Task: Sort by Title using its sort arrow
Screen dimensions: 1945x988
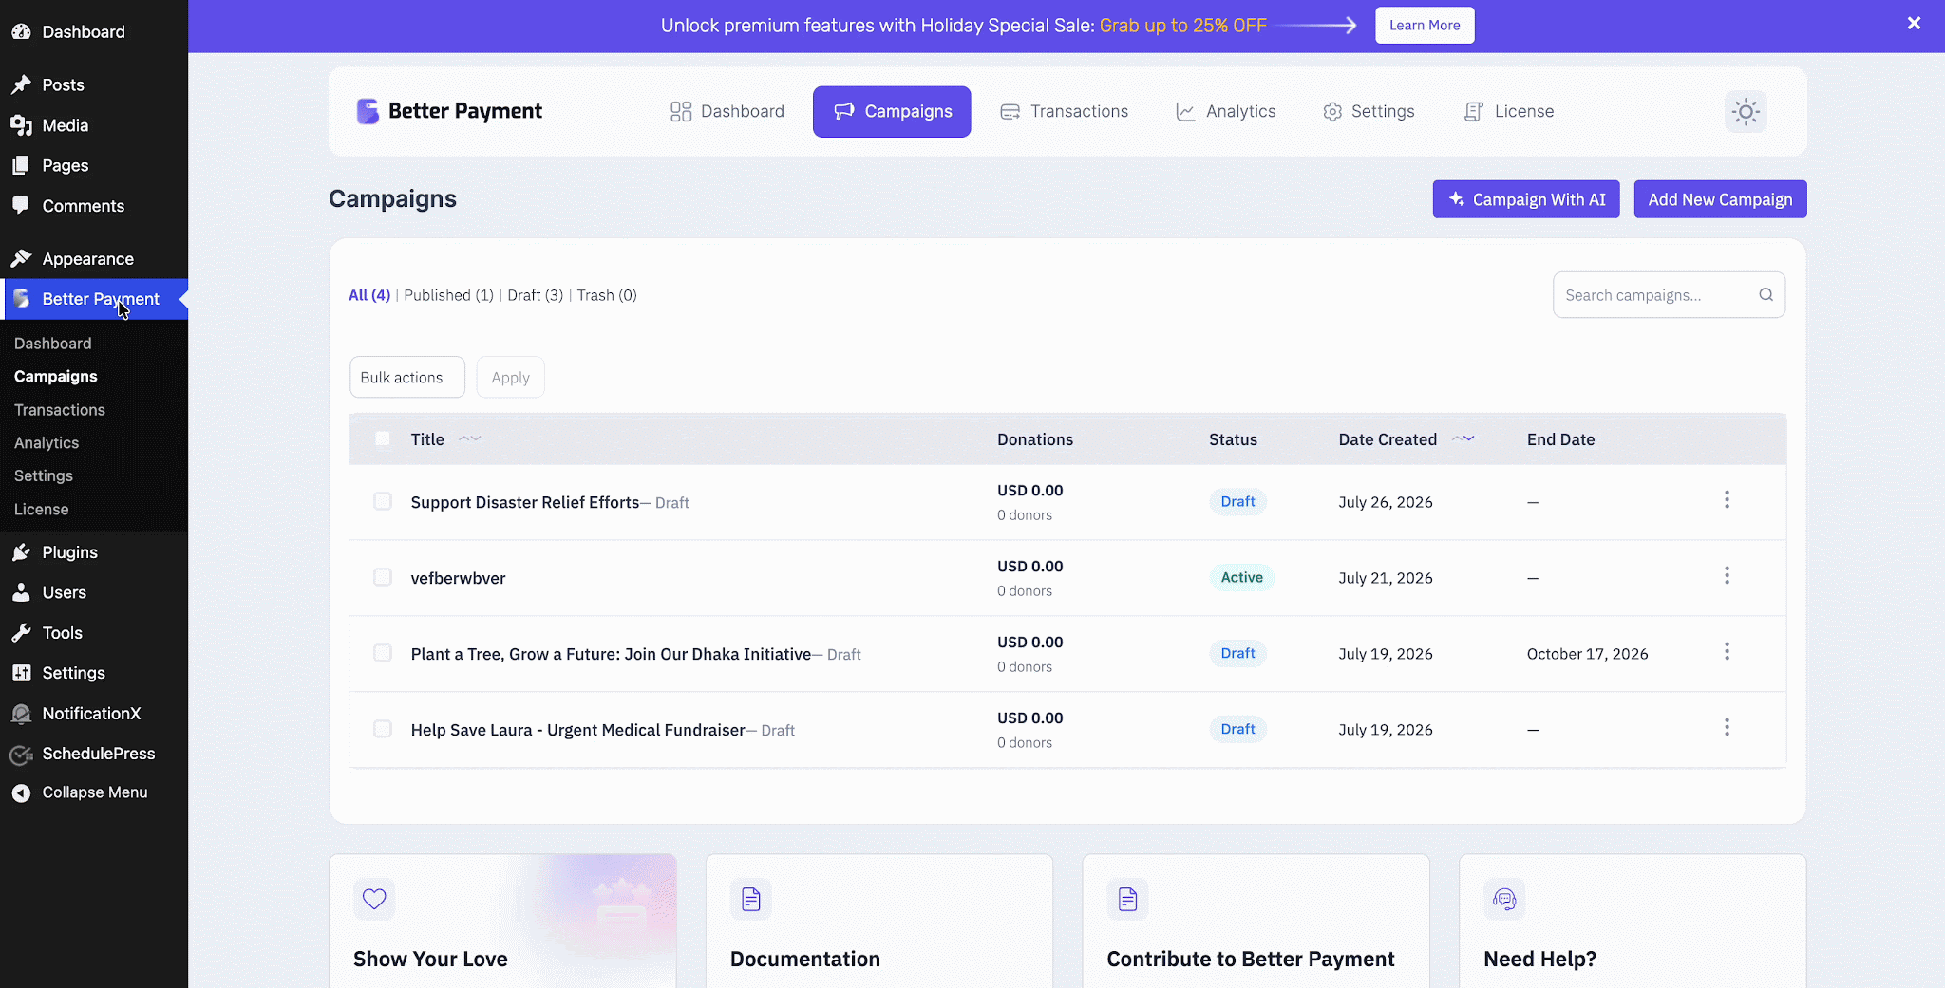Action: coord(470,438)
